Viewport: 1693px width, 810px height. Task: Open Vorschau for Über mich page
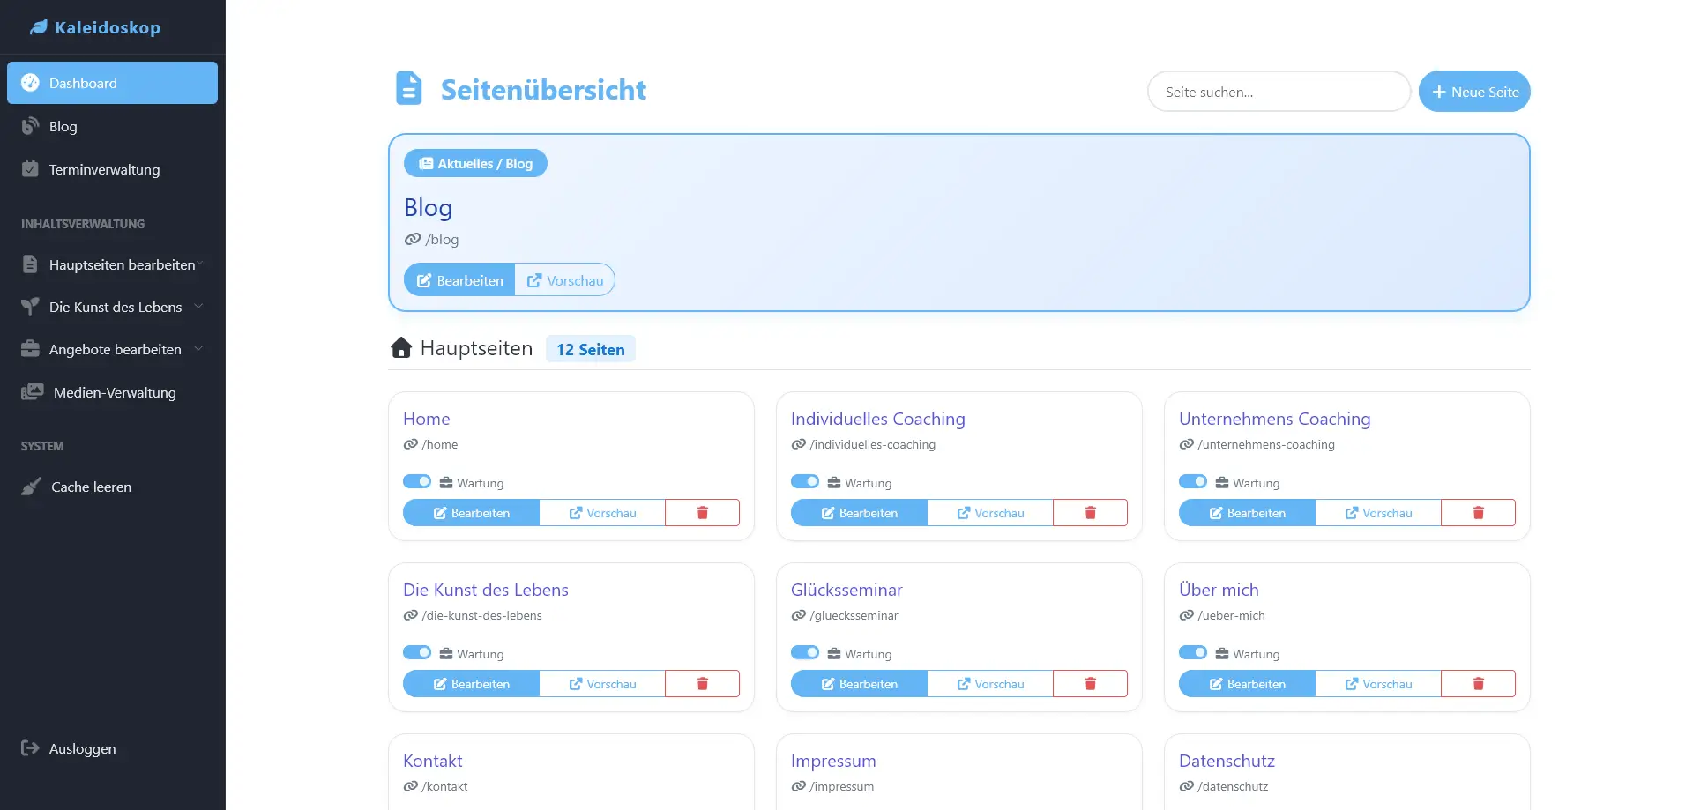[x=1377, y=684]
